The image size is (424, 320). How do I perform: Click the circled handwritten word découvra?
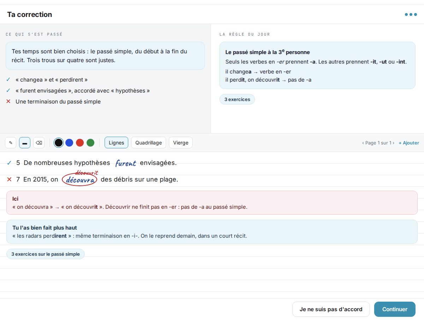(x=79, y=180)
